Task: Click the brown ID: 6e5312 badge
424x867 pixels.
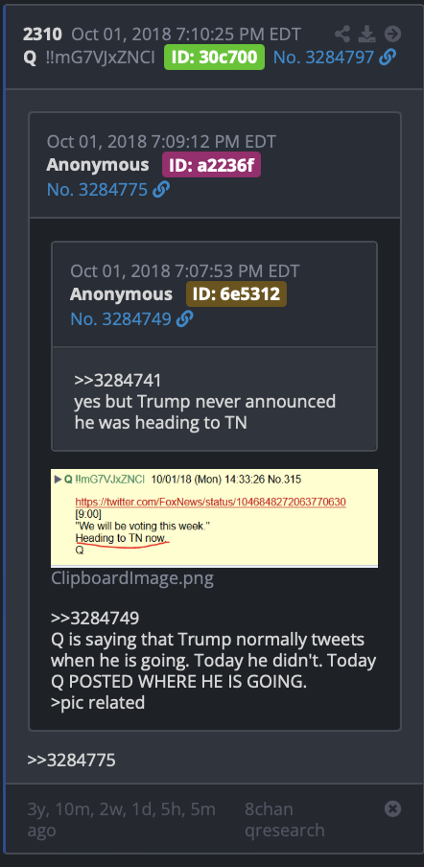Action: 237,293
